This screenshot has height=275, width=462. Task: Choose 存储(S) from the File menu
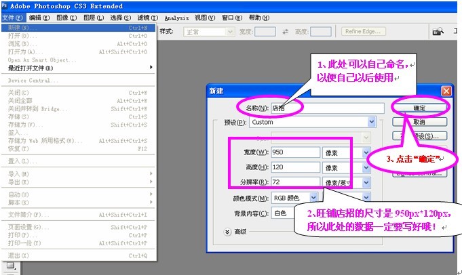point(79,117)
